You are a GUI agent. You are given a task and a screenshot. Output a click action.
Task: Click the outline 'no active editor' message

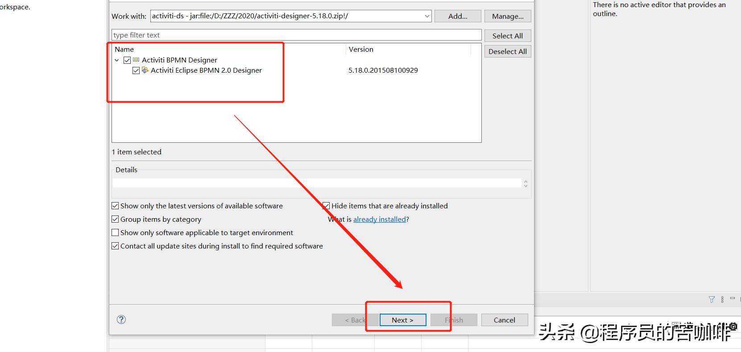[x=659, y=9]
